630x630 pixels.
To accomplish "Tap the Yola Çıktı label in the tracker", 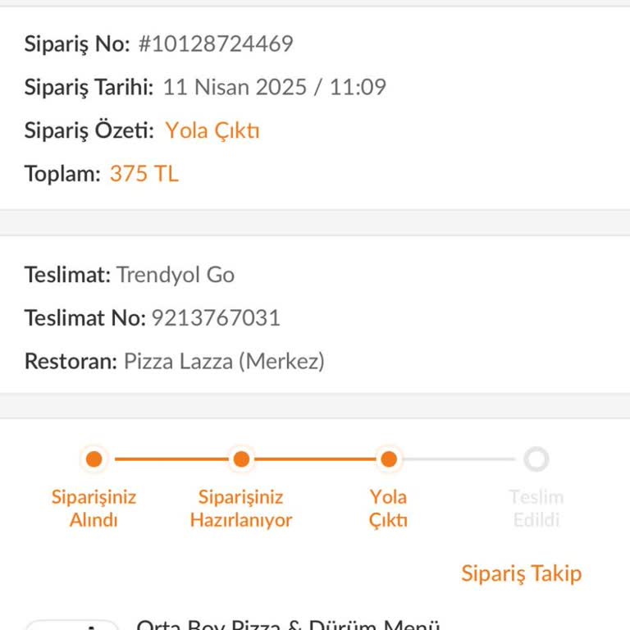I will [388, 509].
